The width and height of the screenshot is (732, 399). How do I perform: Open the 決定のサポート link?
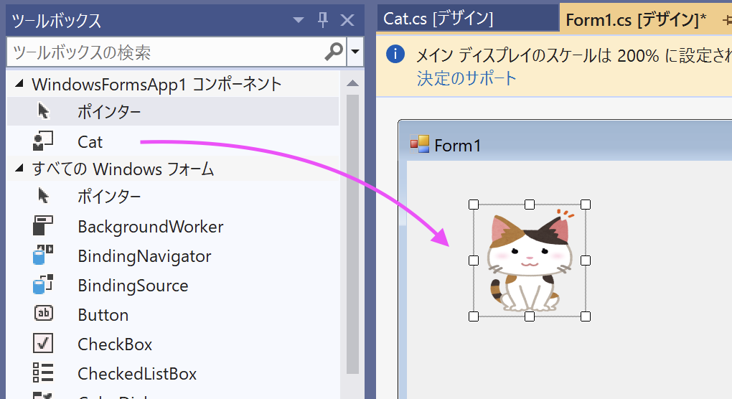point(466,78)
